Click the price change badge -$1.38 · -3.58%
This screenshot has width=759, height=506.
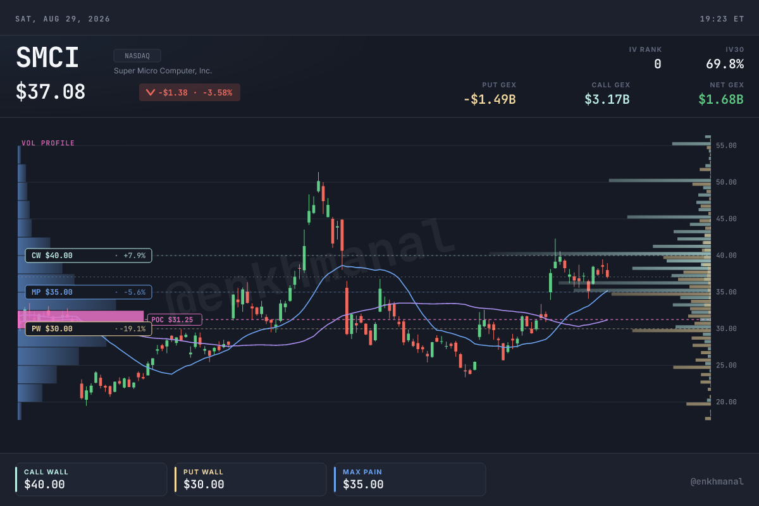click(190, 92)
